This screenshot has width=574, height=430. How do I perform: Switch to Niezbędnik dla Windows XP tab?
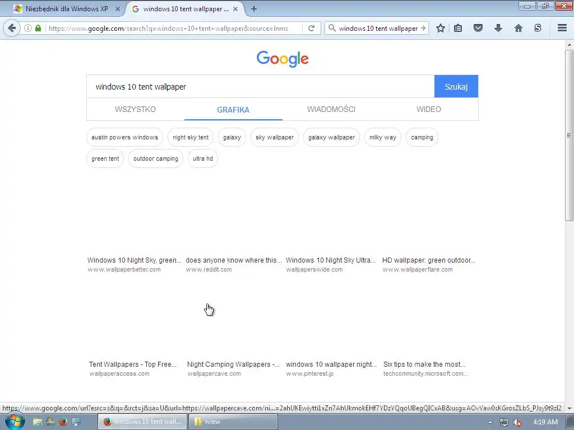pyautogui.click(x=66, y=9)
